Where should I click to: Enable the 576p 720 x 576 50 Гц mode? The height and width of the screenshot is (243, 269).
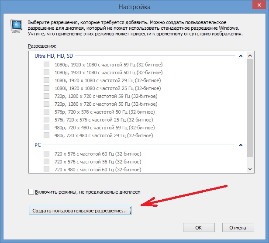[x=46, y=112]
